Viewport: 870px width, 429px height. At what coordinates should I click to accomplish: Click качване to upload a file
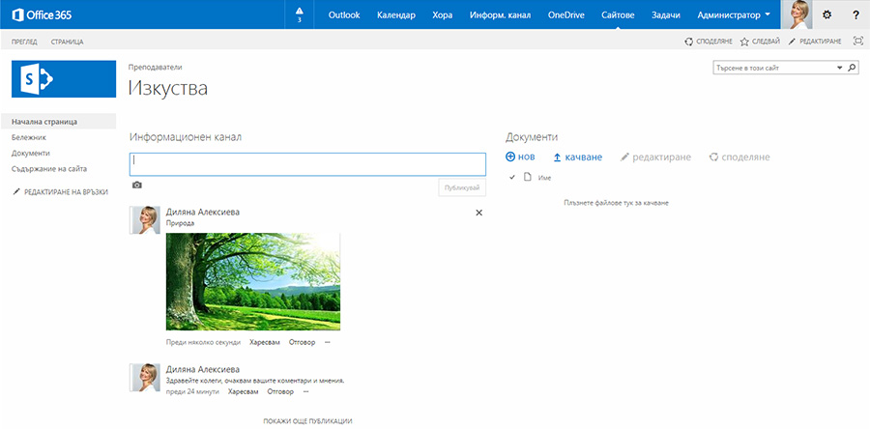coord(578,157)
